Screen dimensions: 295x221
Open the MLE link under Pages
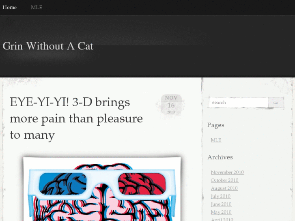[x=216, y=140]
